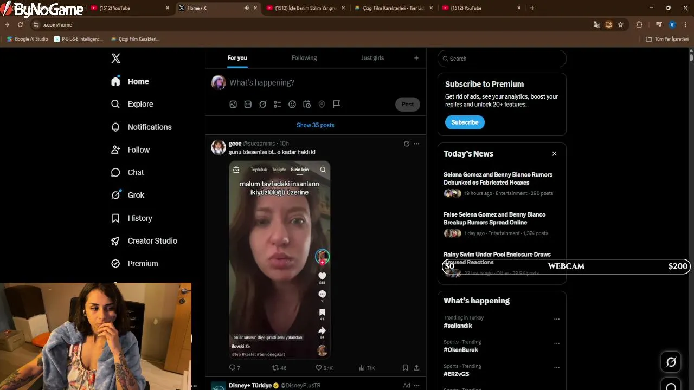Viewport: 694px width, 390px height.
Task: Click the Subscribe button for Premium
Action: [x=465, y=122]
